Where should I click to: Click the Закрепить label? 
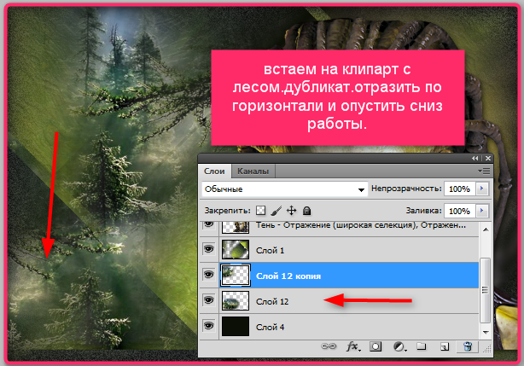(227, 211)
